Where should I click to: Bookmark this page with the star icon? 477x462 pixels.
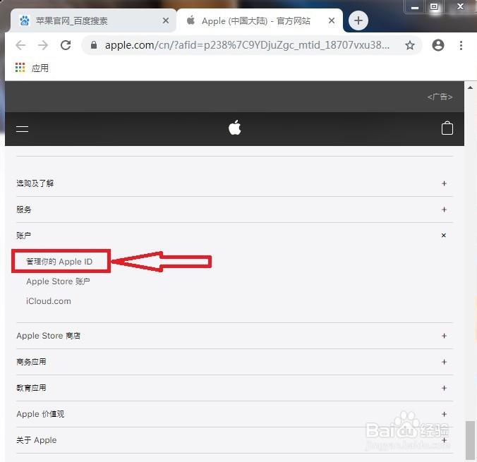coord(410,45)
